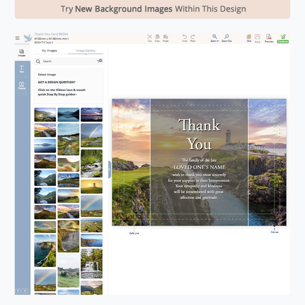Image resolution: width=305 pixels, height=305 pixels.
Task: Undo the last action
Action: click(x=185, y=37)
